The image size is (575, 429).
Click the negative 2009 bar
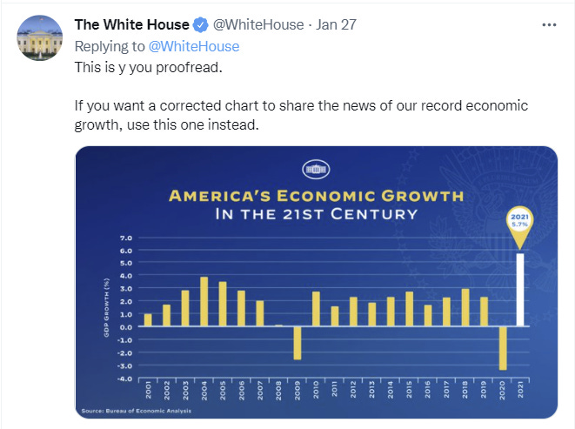click(298, 343)
